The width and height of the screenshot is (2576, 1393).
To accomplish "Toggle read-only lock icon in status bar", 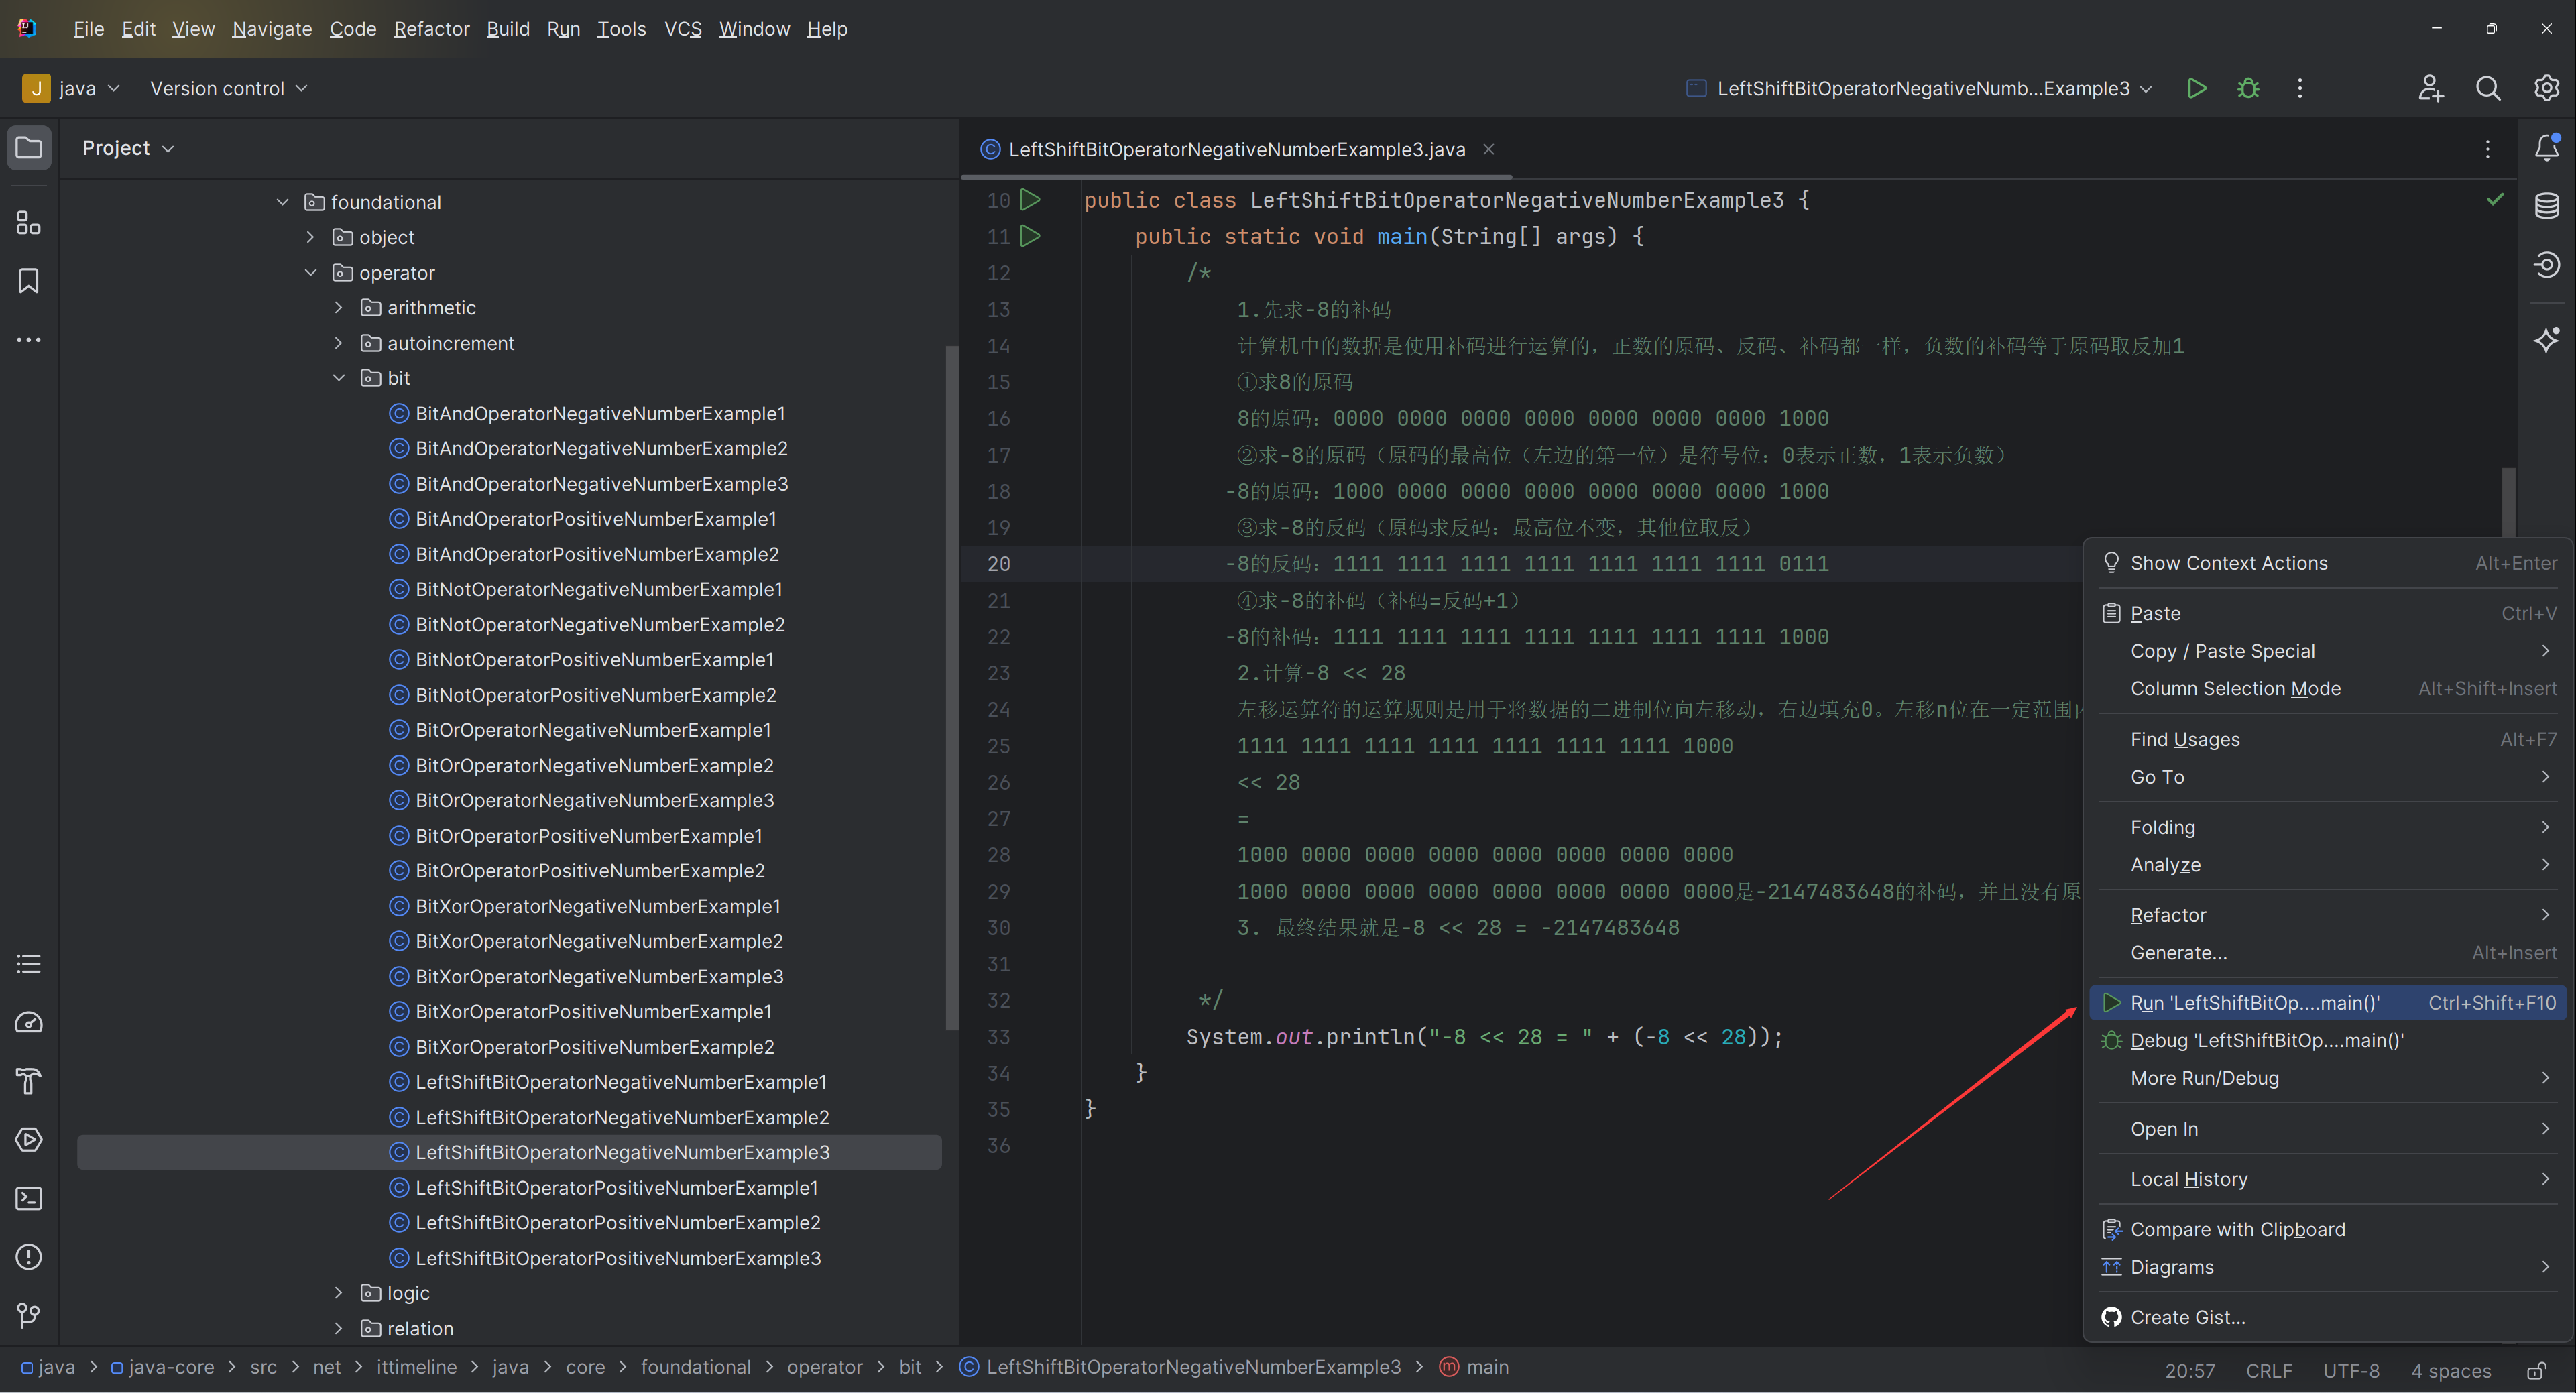I will point(2537,1370).
